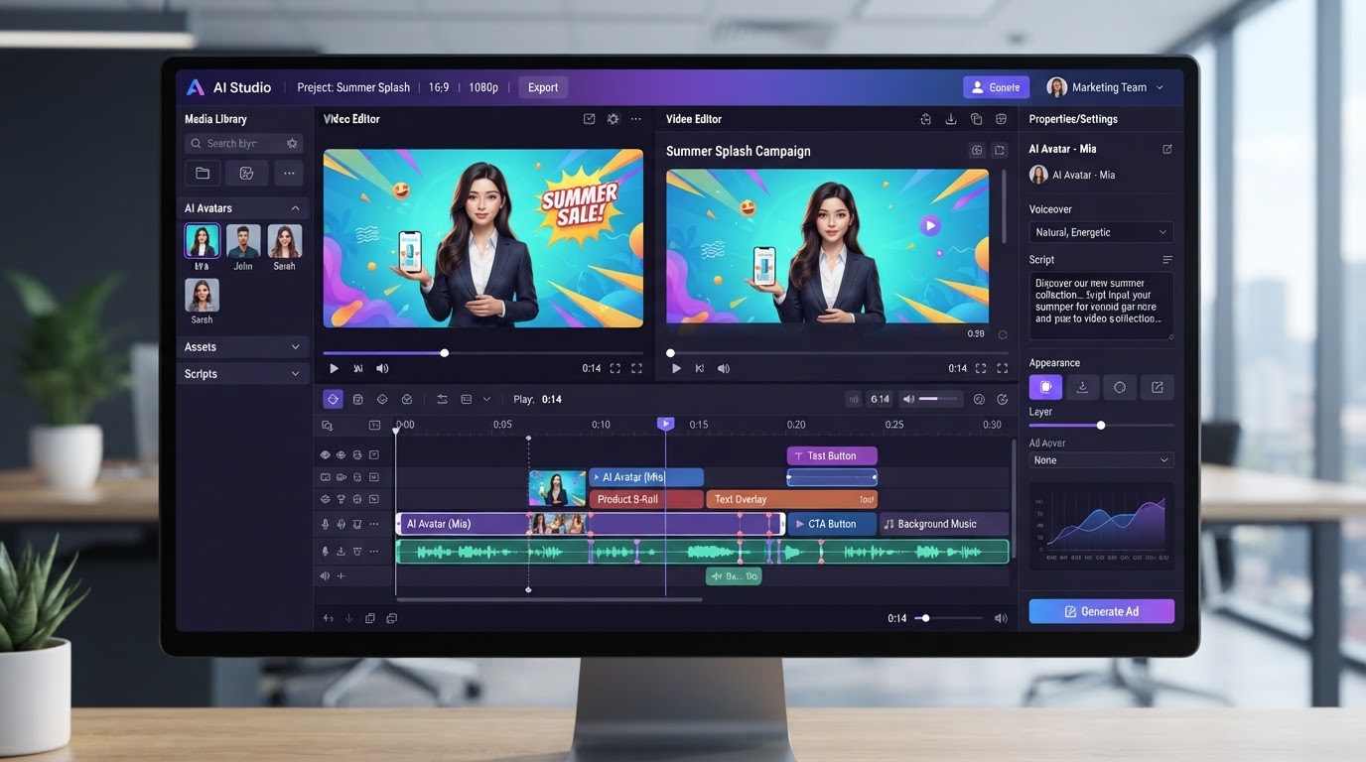The height and width of the screenshot is (762, 1366).
Task: Select the right Video Editor panel title
Action: pos(694,119)
